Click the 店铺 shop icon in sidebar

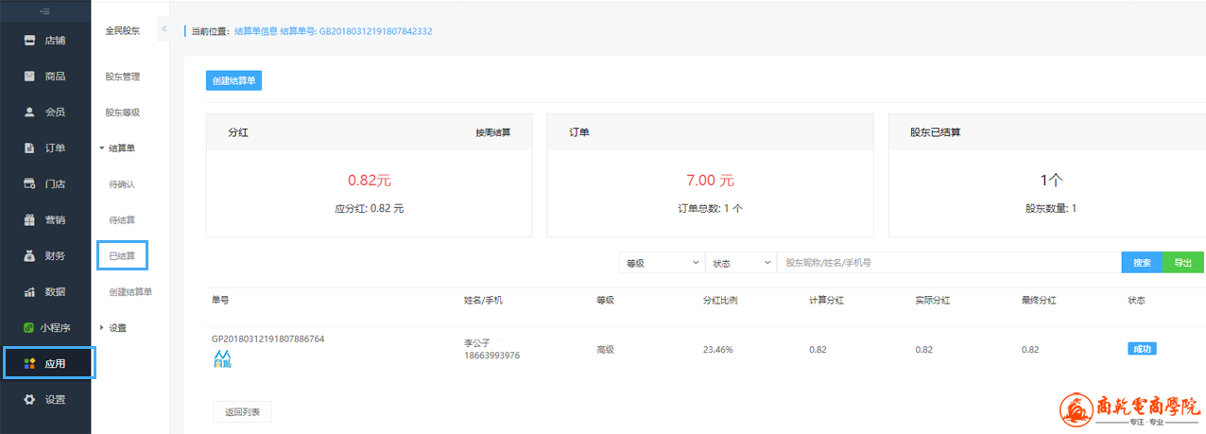29,41
